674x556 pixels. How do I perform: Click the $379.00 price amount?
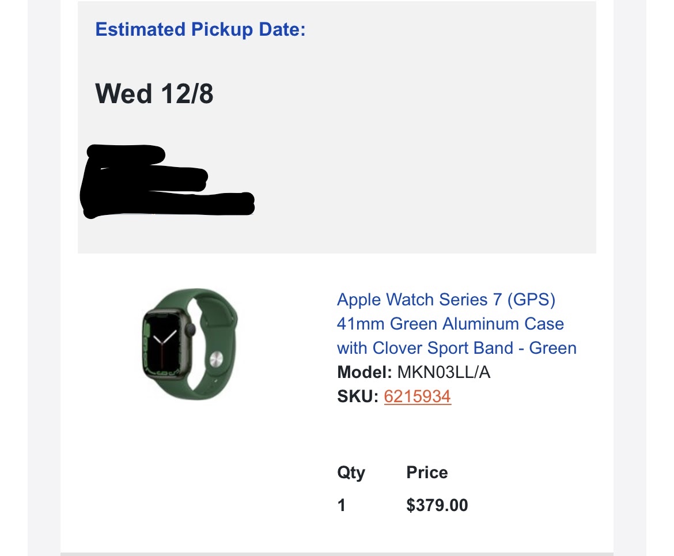(x=437, y=505)
